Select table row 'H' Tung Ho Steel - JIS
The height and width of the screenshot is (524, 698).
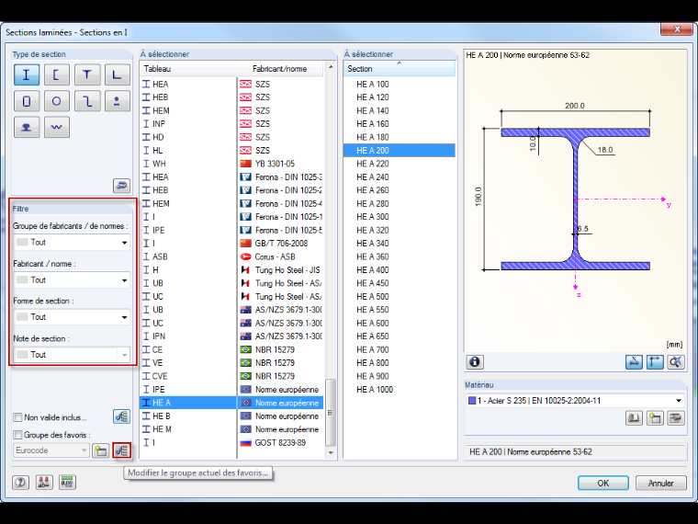coord(231,270)
